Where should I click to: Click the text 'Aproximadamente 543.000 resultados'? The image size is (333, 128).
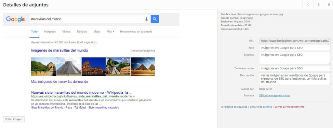coord(54,42)
